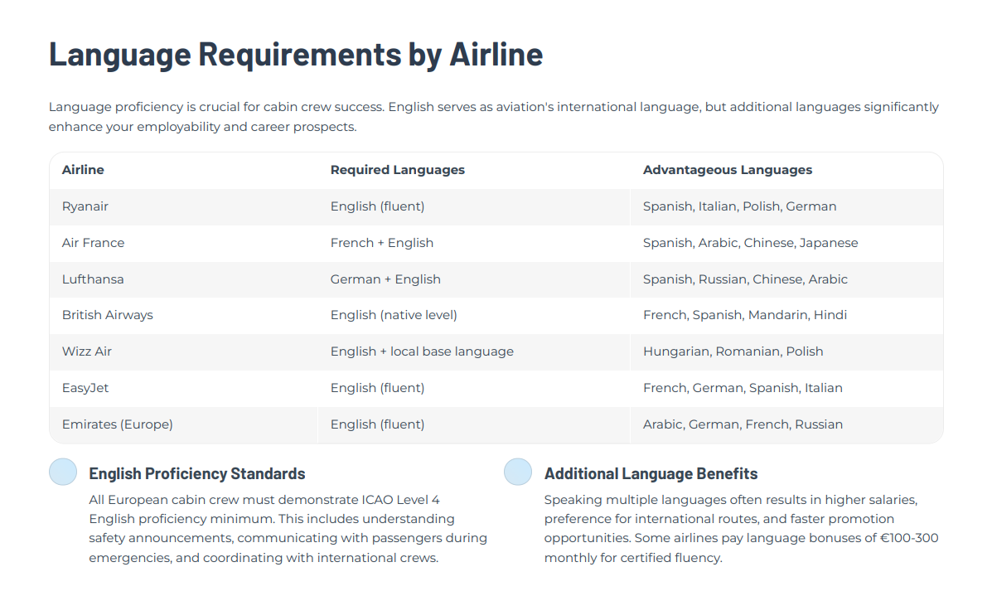Click the English Proficiency Standards heading
The height and width of the screenshot is (601, 992).
[x=197, y=474]
